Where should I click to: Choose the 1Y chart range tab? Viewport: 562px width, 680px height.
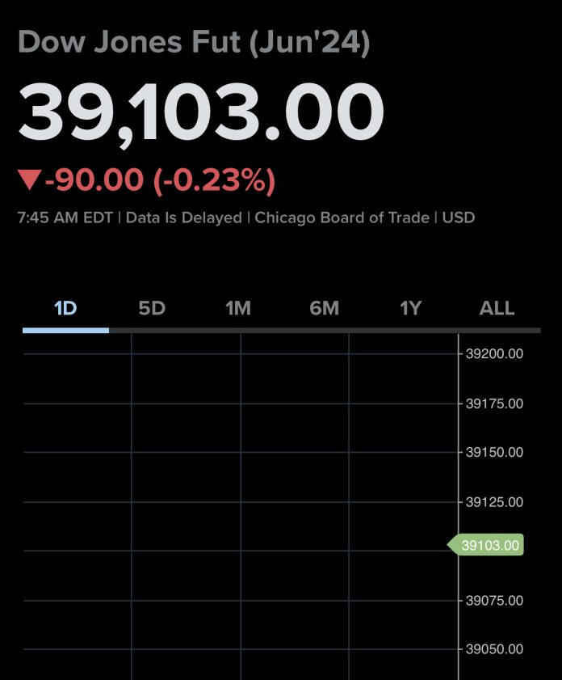[x=411, y=308]
